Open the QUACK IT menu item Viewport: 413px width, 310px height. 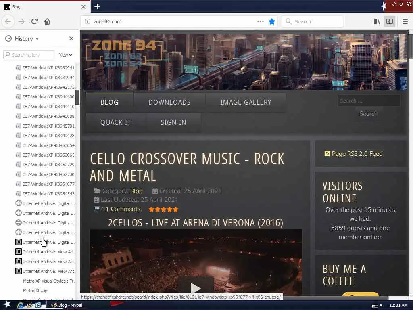point(116,123)
